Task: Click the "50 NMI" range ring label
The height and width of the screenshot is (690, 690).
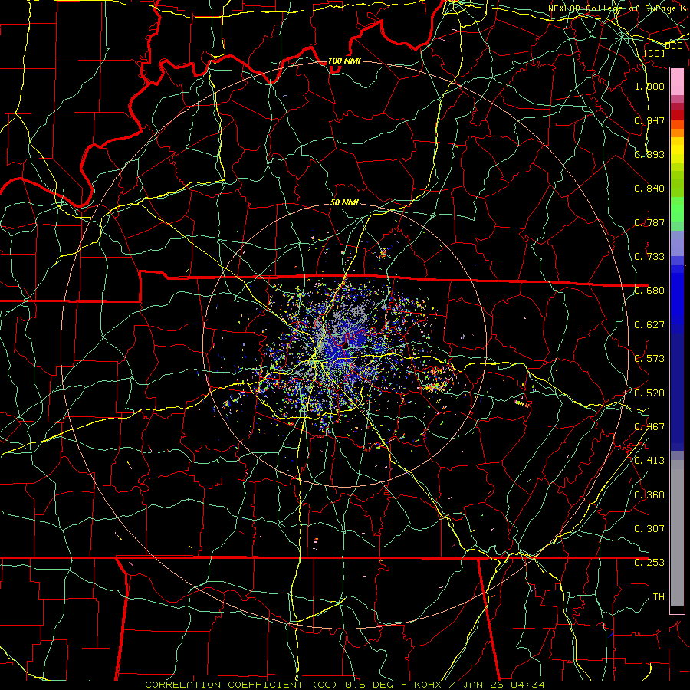Action: [x=344, y=202]
